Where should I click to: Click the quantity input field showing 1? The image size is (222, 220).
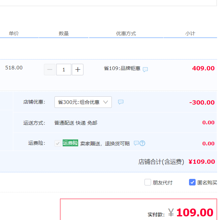[64, 70]
